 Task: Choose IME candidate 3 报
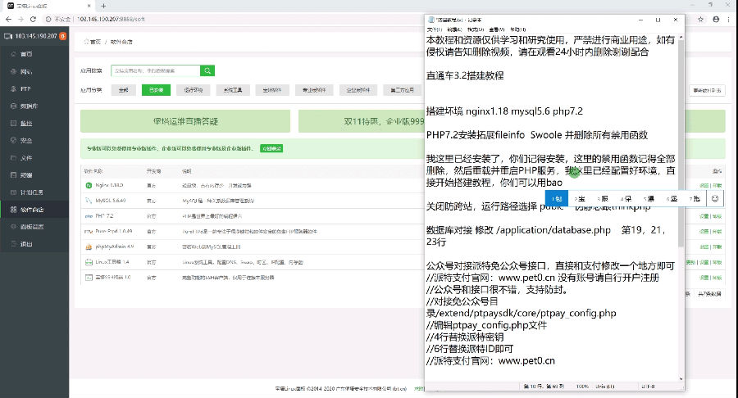[x=603, y=199]
